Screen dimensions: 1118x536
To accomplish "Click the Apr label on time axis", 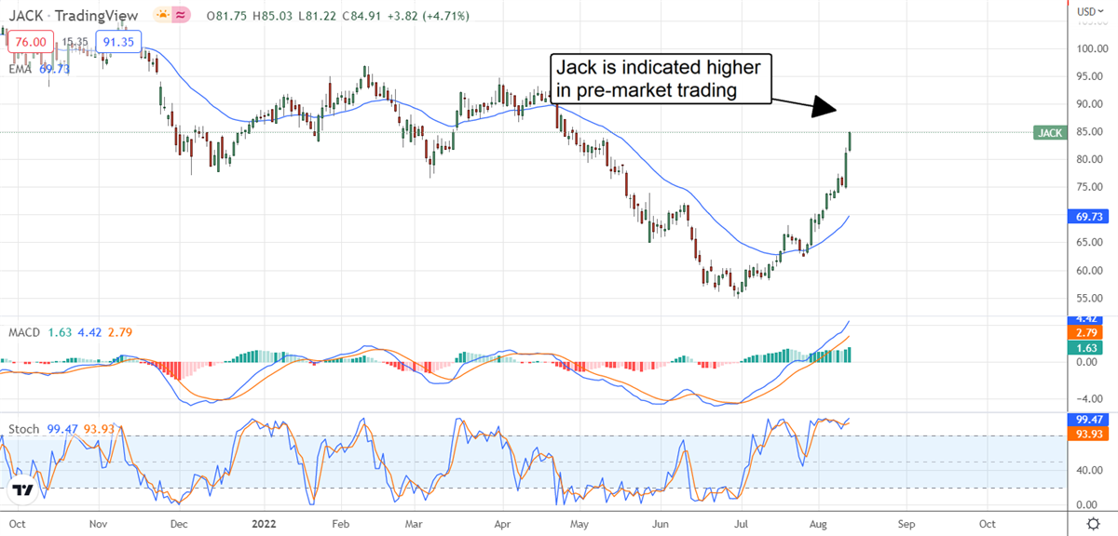I will (504, 523).
